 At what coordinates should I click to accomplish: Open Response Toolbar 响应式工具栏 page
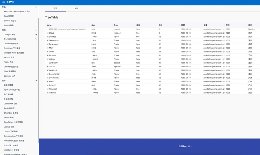(x=17, y=12)
